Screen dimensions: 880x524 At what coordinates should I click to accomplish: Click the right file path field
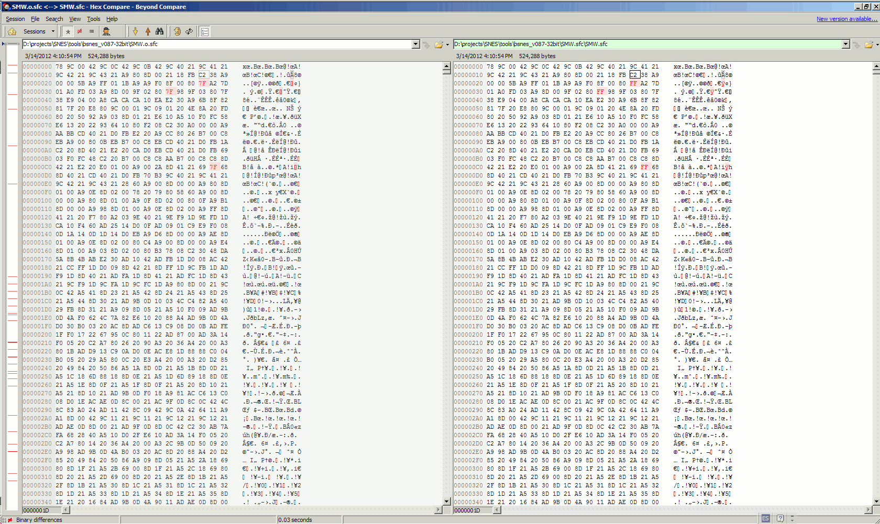click(x=647, y=44)
